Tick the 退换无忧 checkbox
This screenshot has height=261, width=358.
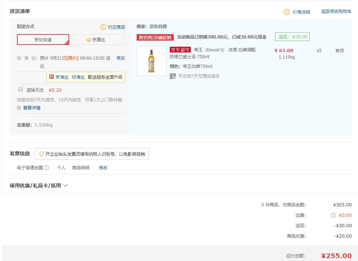coord(21,89)
